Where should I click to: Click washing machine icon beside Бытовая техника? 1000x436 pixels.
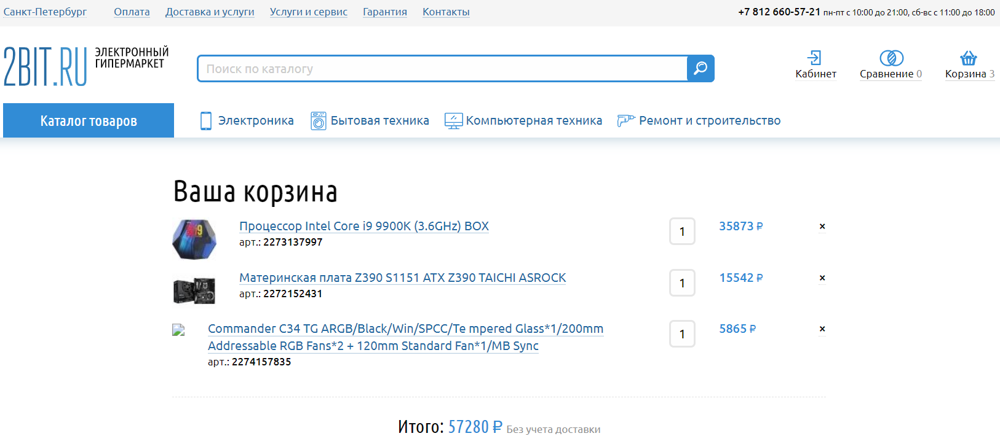tap(319, 120)
